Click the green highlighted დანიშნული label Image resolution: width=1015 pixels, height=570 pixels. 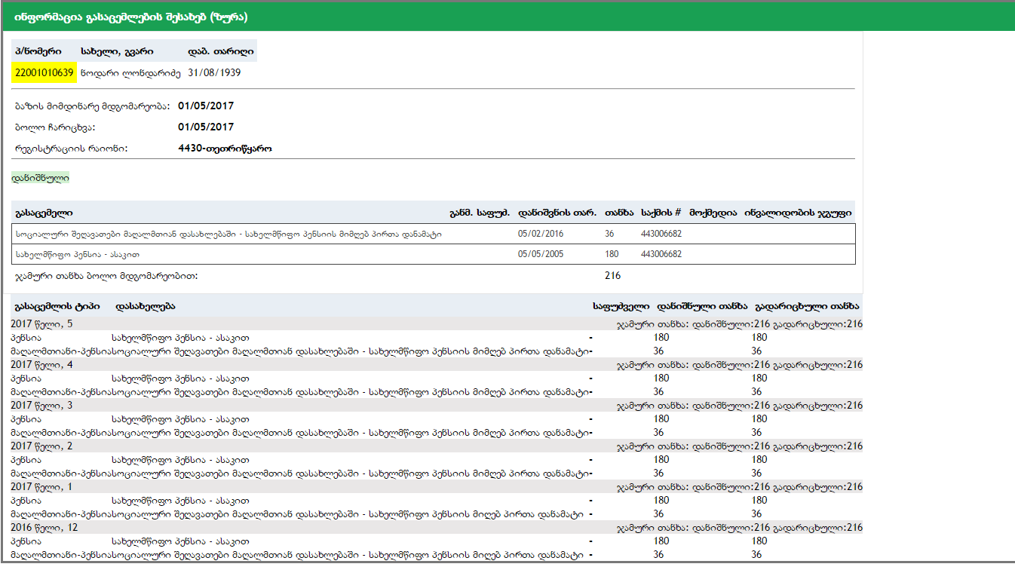(41, 179)
